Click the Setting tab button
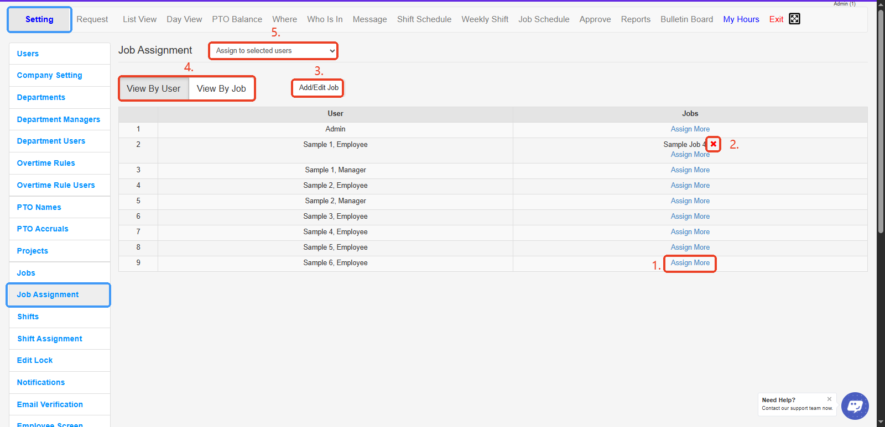885x427 pixels. (x=39, y=19)
